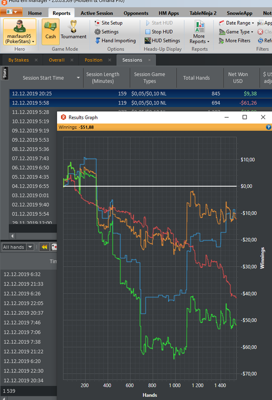Close the Overall report tab
The height and width of the screenshot is (400, 272).
[72, 60]
